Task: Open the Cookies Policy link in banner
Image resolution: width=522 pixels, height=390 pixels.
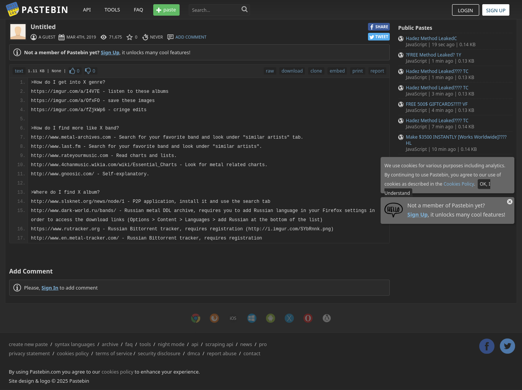Action: tap(459, 184)
